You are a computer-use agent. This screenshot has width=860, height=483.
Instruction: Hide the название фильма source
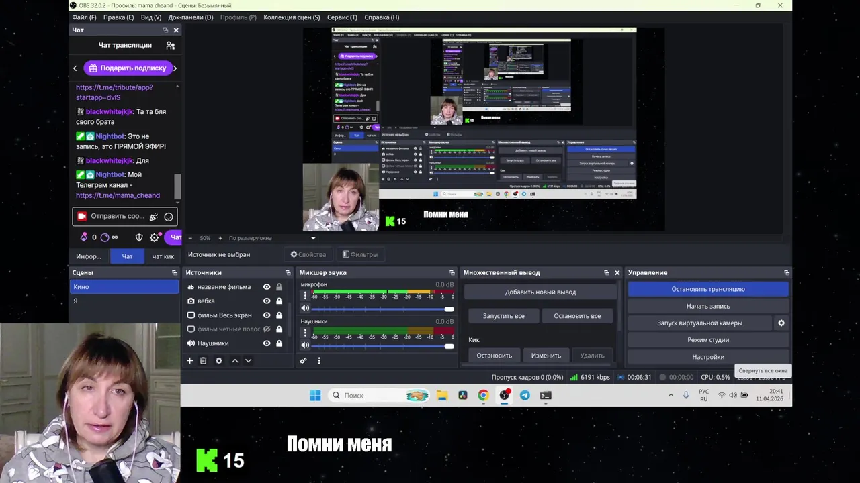point(267,287)
